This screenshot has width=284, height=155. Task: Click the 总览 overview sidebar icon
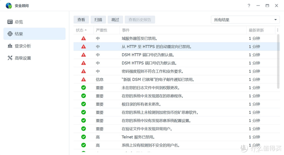[x=10, y=22]
